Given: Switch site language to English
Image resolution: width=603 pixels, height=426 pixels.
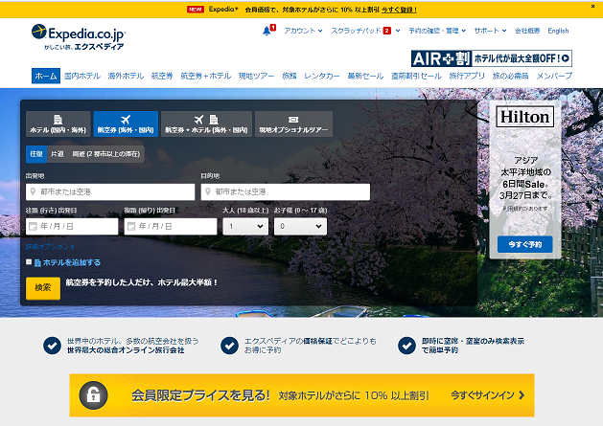Looking at the screenshot, I should click(x=558, y=31).
